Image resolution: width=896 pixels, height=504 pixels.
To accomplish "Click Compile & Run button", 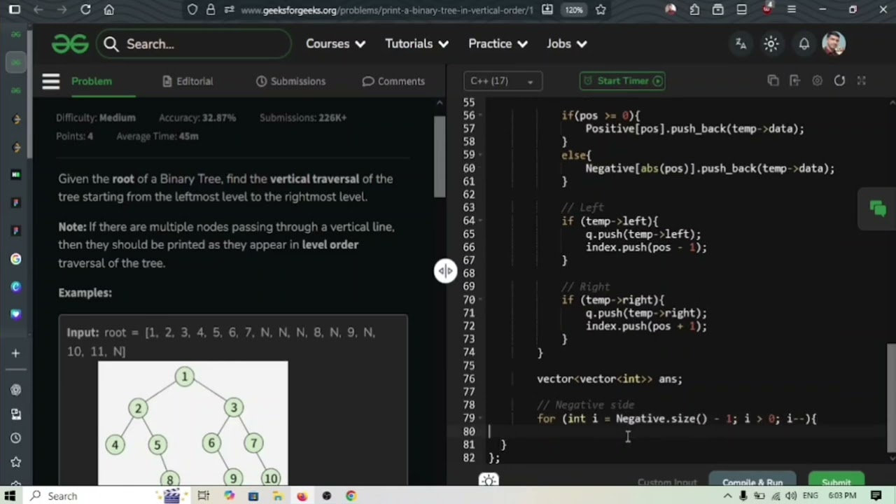I will point(752,482).
